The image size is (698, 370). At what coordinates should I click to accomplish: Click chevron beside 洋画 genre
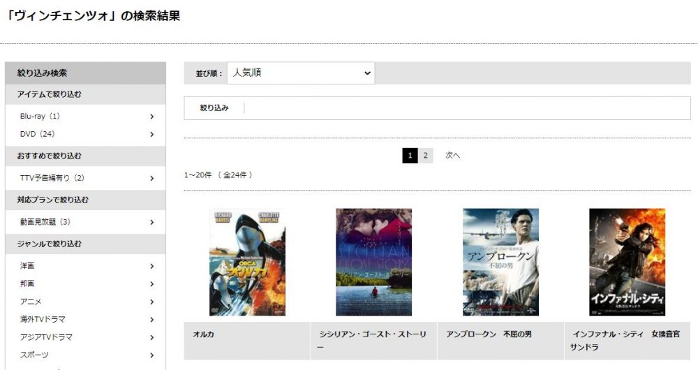pos(151,266)
